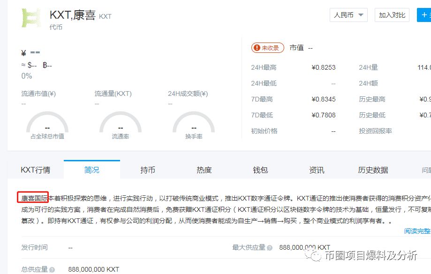Switch to the 钱包 tab

tap(260, 170)
